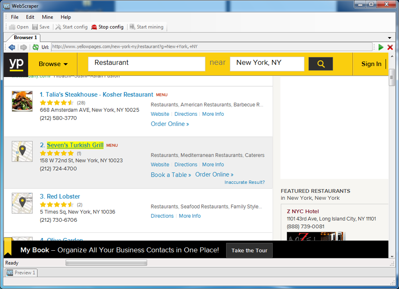
Task: Click More Info for Seven's Turkish Grill
Action: pyautogui.click(x=213, y=165)
